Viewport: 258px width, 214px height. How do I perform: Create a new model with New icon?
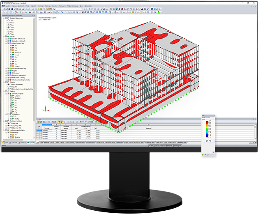click(4, 9)
